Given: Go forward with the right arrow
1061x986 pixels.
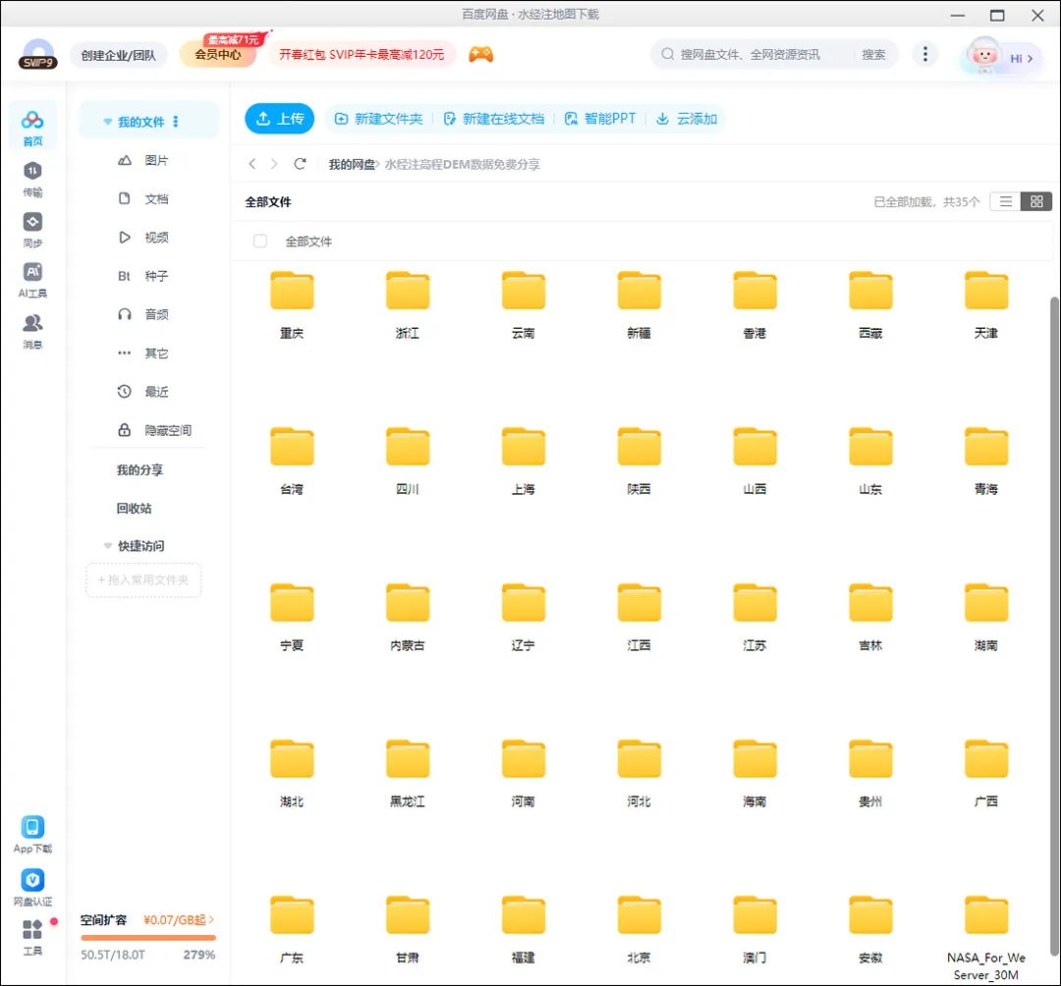Looking at the screenshot, I should 274,164.
